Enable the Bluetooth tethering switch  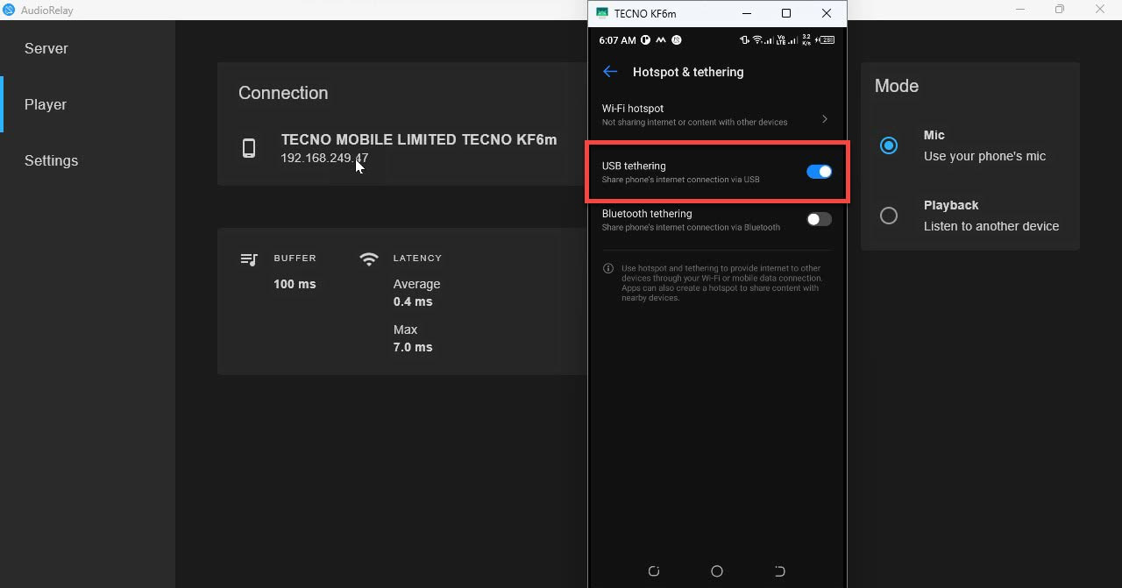pyautogui.click(x=819, y=219)
